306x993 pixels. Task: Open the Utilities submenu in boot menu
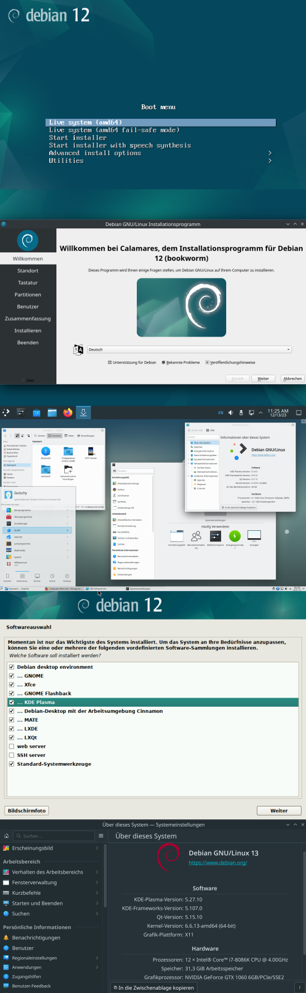click(161, 161)
